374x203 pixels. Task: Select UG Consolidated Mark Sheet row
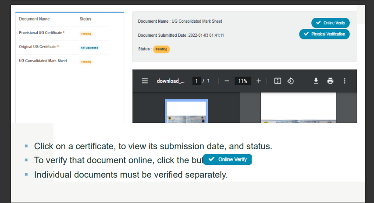pyautogui.click(x=43, y=61)
